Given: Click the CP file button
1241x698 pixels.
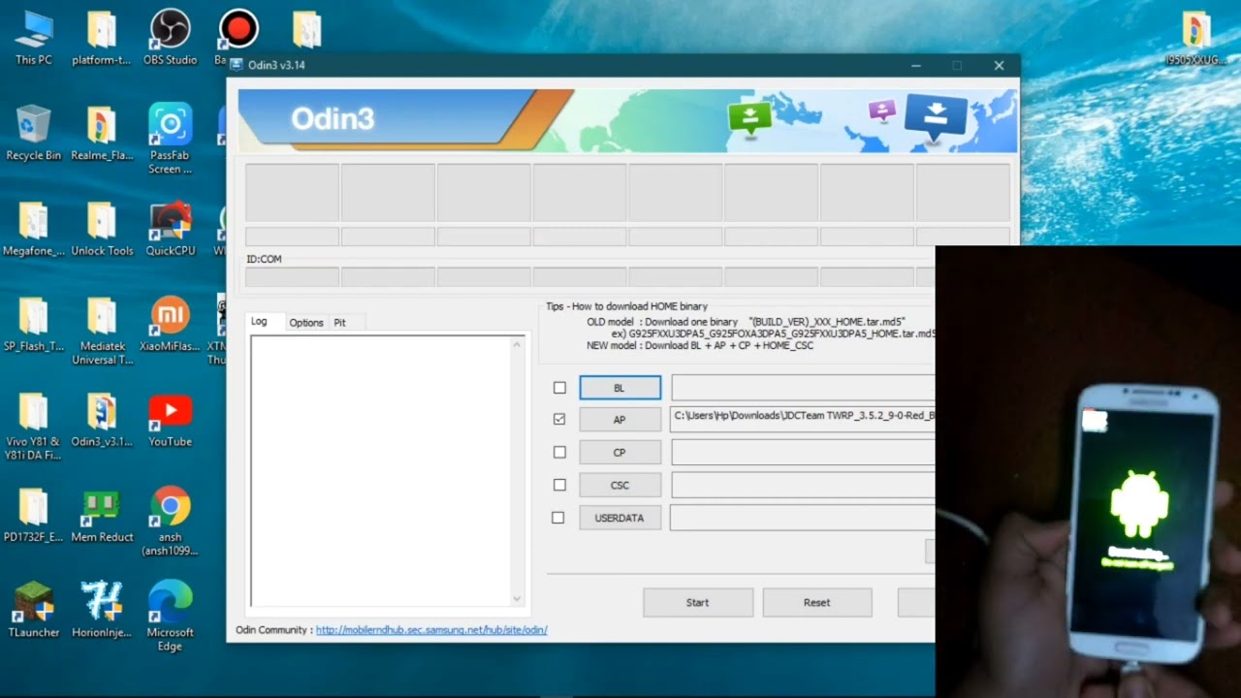Looking at the screenshot, I should tap(620, 452).
